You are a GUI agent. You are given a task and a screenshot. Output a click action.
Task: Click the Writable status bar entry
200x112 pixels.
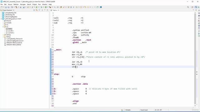(128, 110)
